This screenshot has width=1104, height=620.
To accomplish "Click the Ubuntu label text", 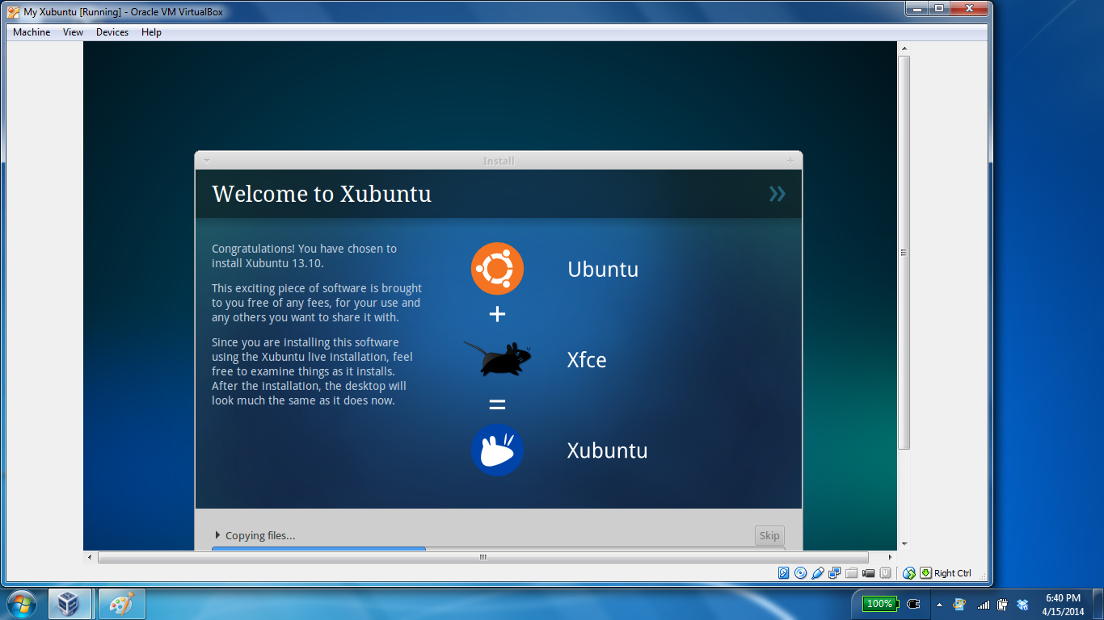I will [x=603, y=269].
